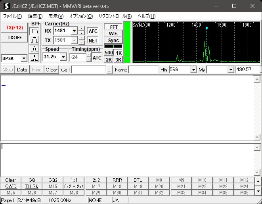This screenshot has width=262, height=204.
Task: Open the オプション(O) menu
Action: 81,16
